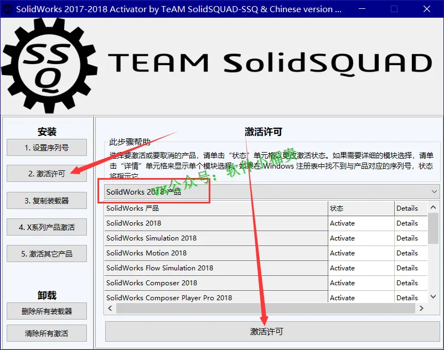Click the horizontal scroll-left arrow

click(x=110, y=308)
